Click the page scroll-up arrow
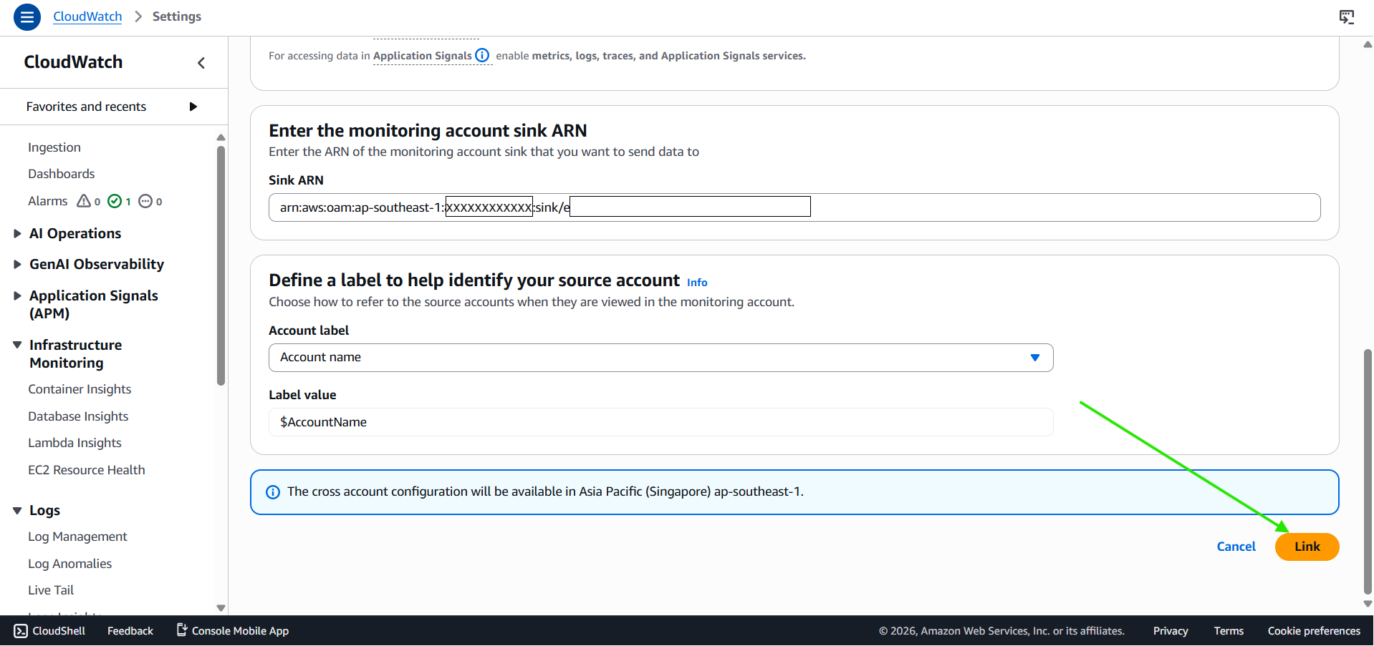Viewport: 1374px width, 646px height. tap(1368, 44)
